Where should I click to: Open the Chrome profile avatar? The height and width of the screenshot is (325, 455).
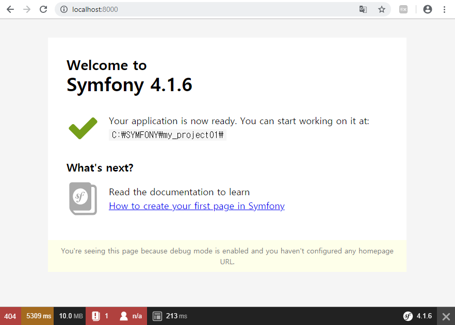coord(427,9)
